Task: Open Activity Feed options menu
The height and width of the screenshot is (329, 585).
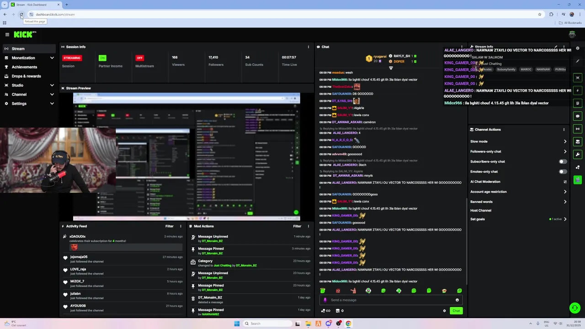Action: (181, 226)
